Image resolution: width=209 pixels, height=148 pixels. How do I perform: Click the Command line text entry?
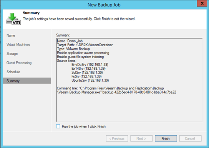110,88
